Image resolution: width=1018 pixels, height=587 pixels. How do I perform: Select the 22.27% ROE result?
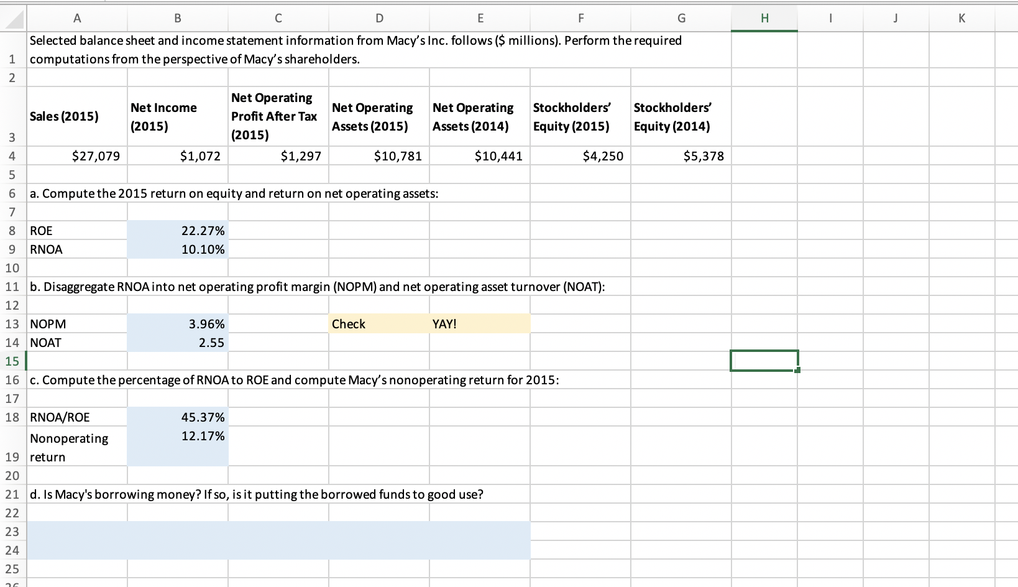[178, 231]
